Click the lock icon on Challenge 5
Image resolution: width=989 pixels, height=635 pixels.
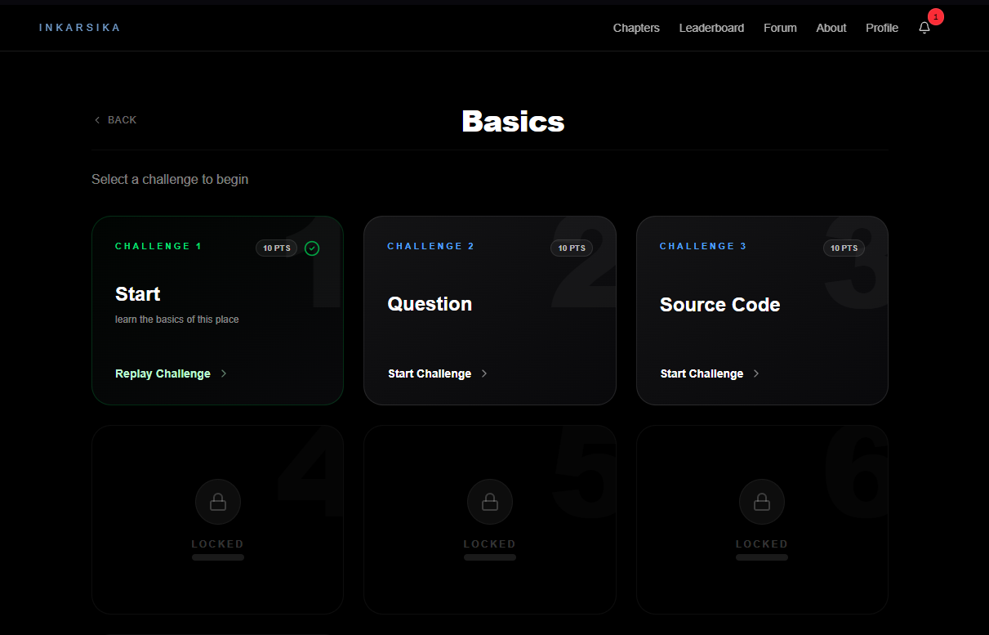489,501
